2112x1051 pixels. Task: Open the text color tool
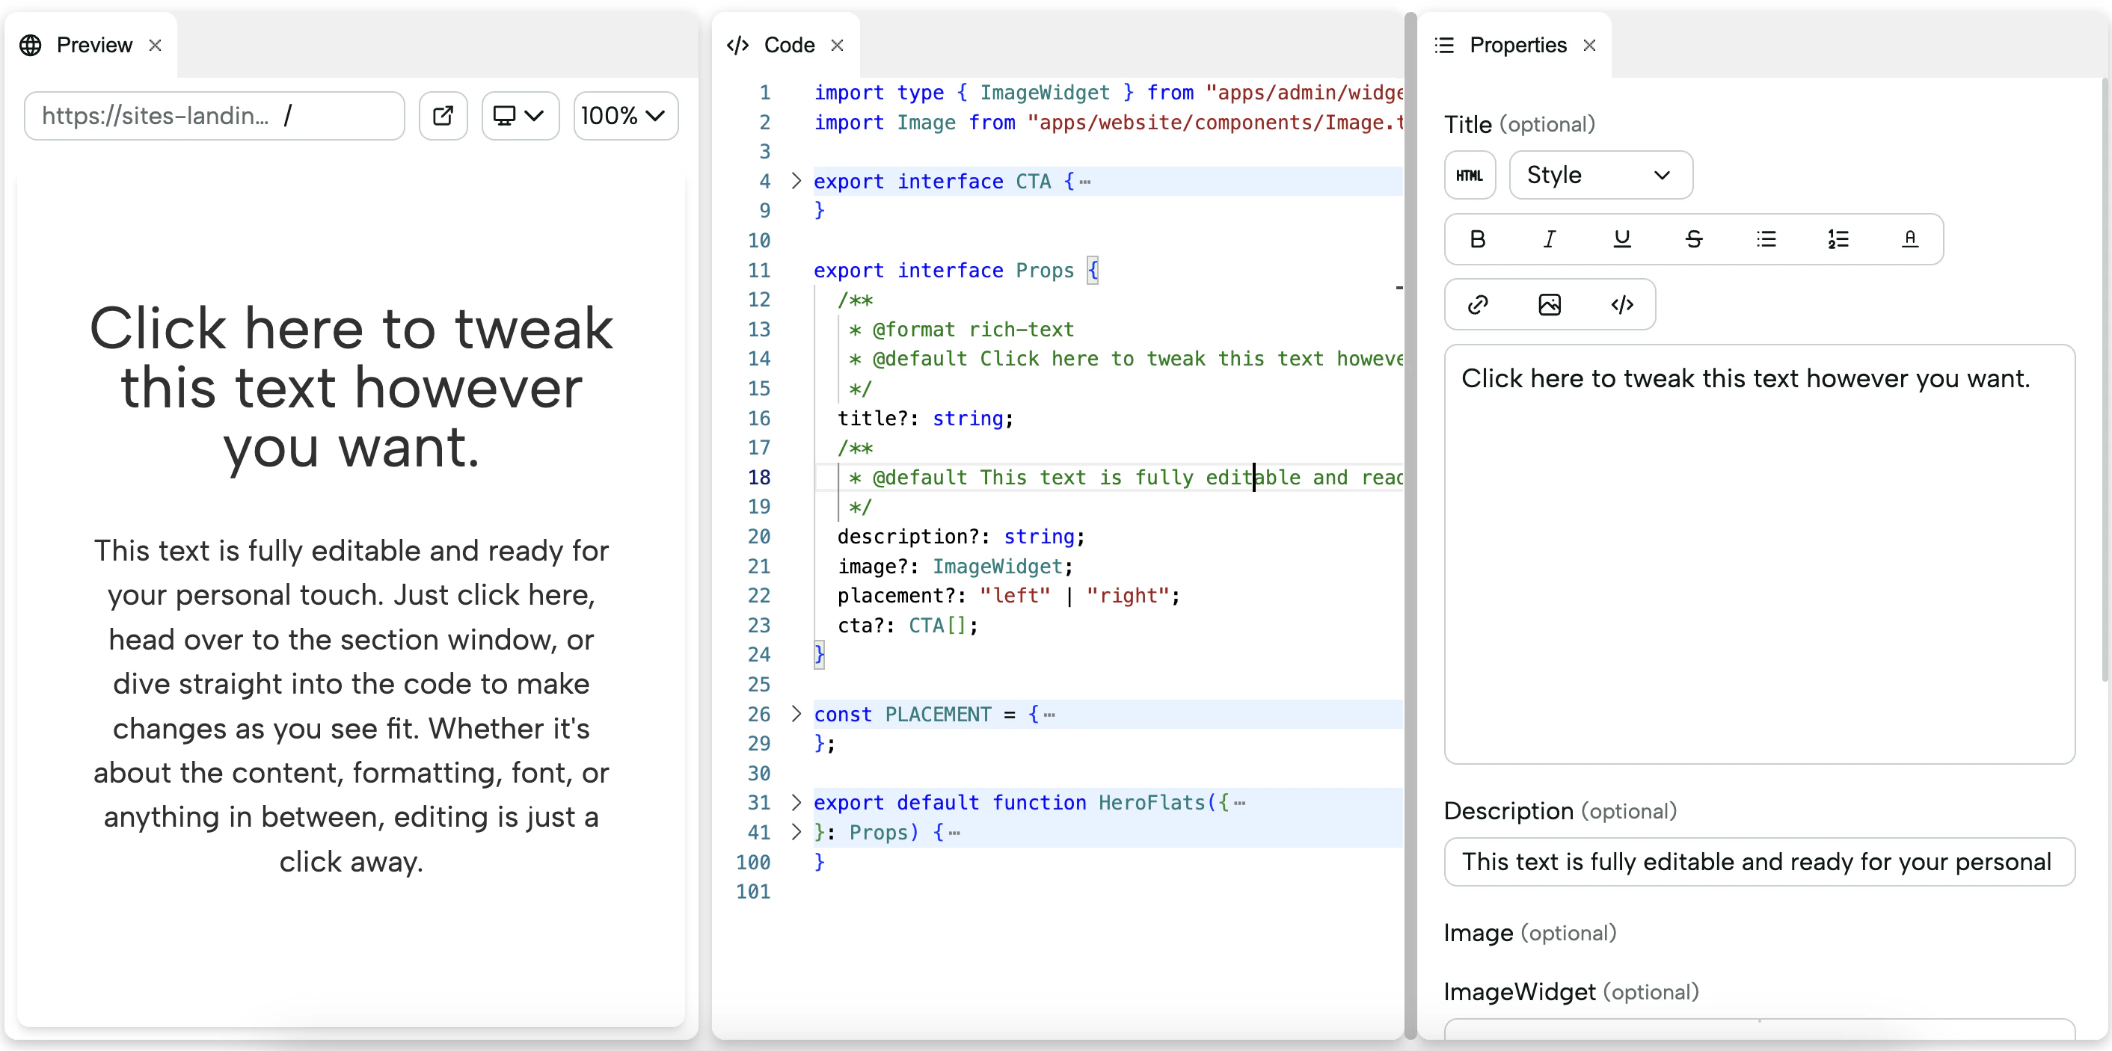point(1909,239)
